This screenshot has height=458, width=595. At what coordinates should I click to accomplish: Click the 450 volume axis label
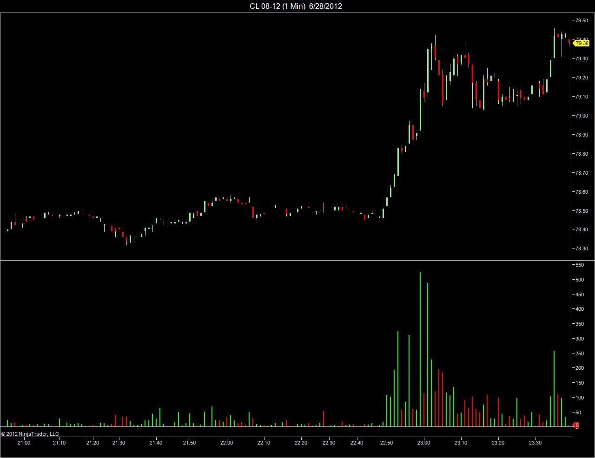coord(579,294)
